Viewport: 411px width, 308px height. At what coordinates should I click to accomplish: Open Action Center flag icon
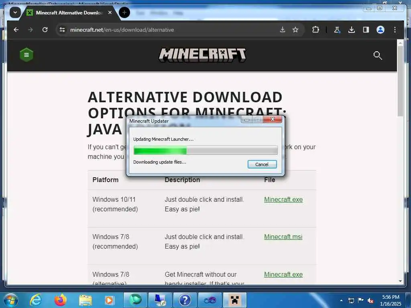pyautogui.click(x=361, y=300)
